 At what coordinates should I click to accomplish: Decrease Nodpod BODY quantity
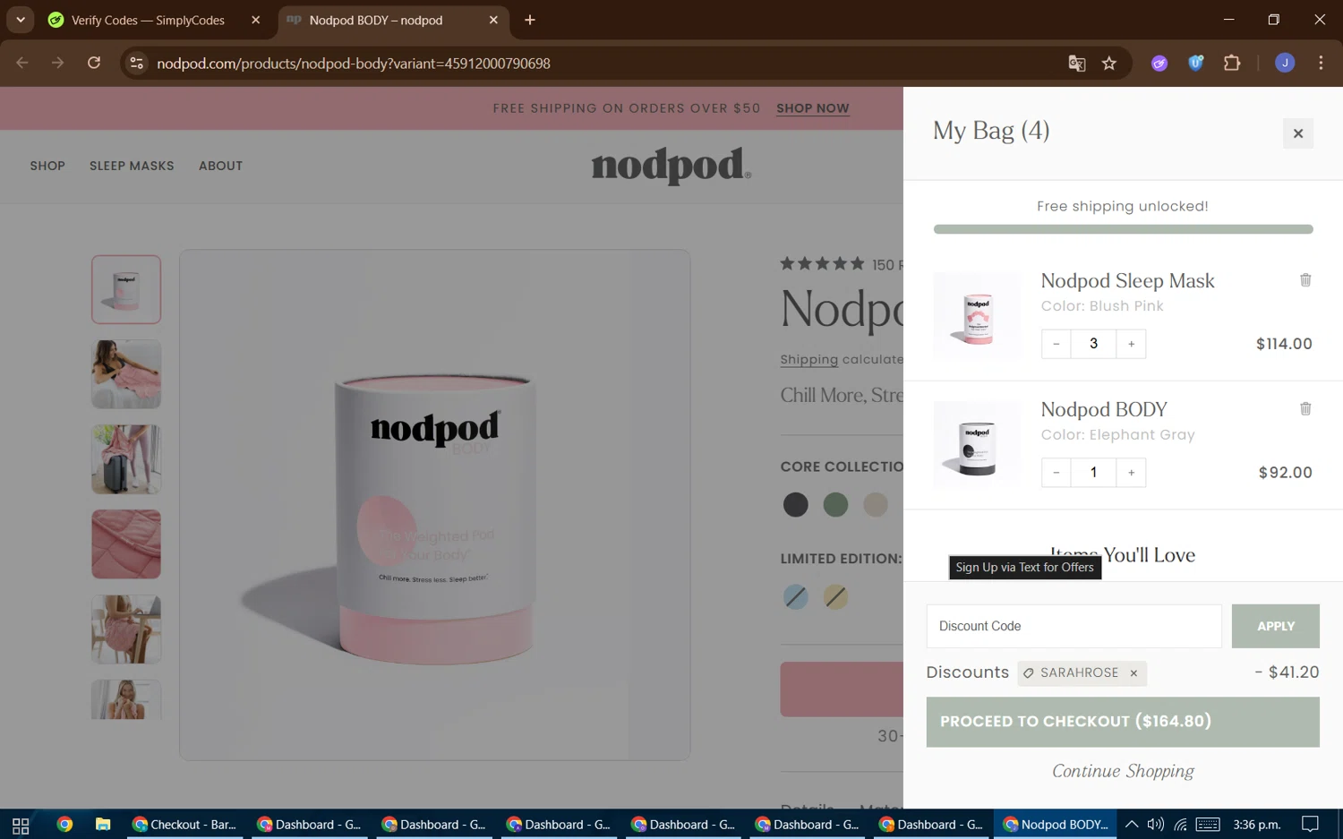click(1056, 473)
